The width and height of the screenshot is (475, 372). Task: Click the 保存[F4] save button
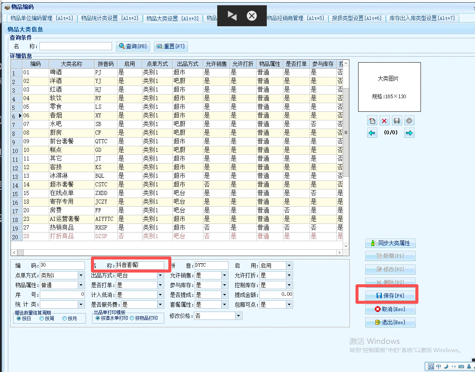(x=390, y=295)
